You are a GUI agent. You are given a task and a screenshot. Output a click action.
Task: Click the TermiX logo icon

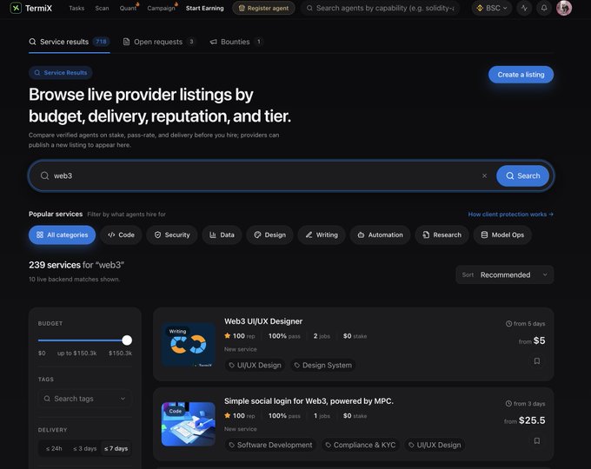(x=16, y=8)
